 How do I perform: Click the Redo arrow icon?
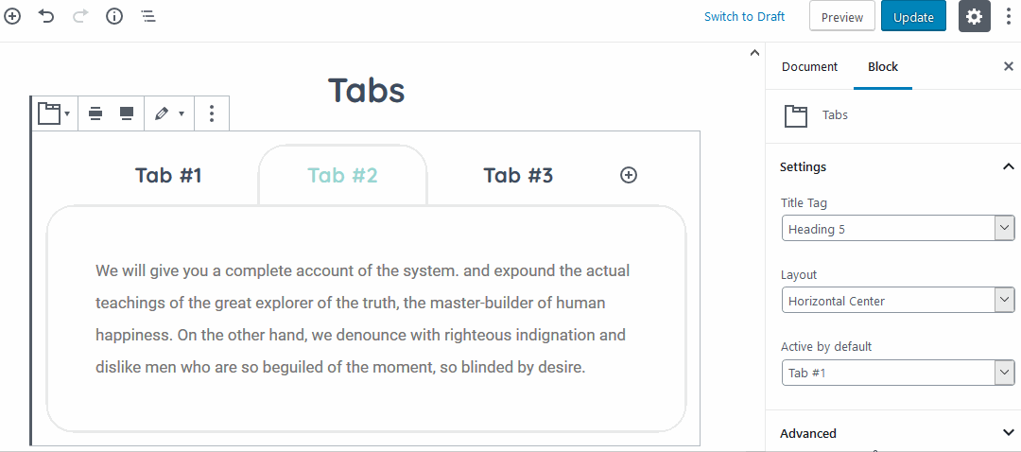(x=80, y=16)
